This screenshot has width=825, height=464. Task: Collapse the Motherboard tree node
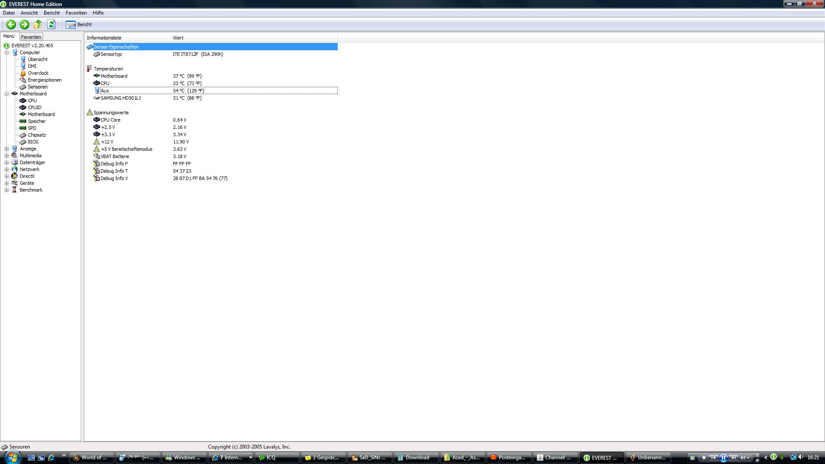coord(7,94)
